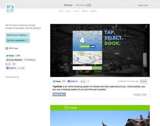The height and width of the screenshot is (126, 160).
Task: Select the Tracking tag
Action: click(x=137, y=95)
